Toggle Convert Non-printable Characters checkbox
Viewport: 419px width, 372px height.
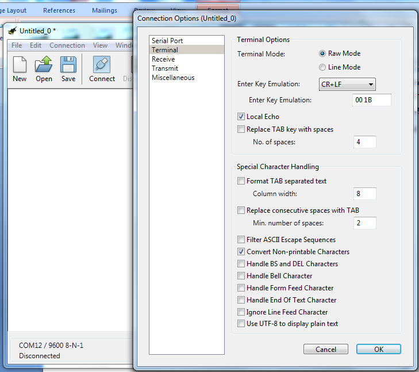(x=241, y=252)
